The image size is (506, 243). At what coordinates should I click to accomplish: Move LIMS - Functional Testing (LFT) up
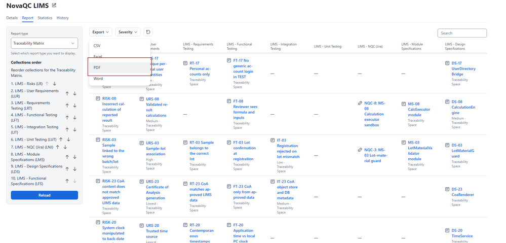tap(67, 117)
